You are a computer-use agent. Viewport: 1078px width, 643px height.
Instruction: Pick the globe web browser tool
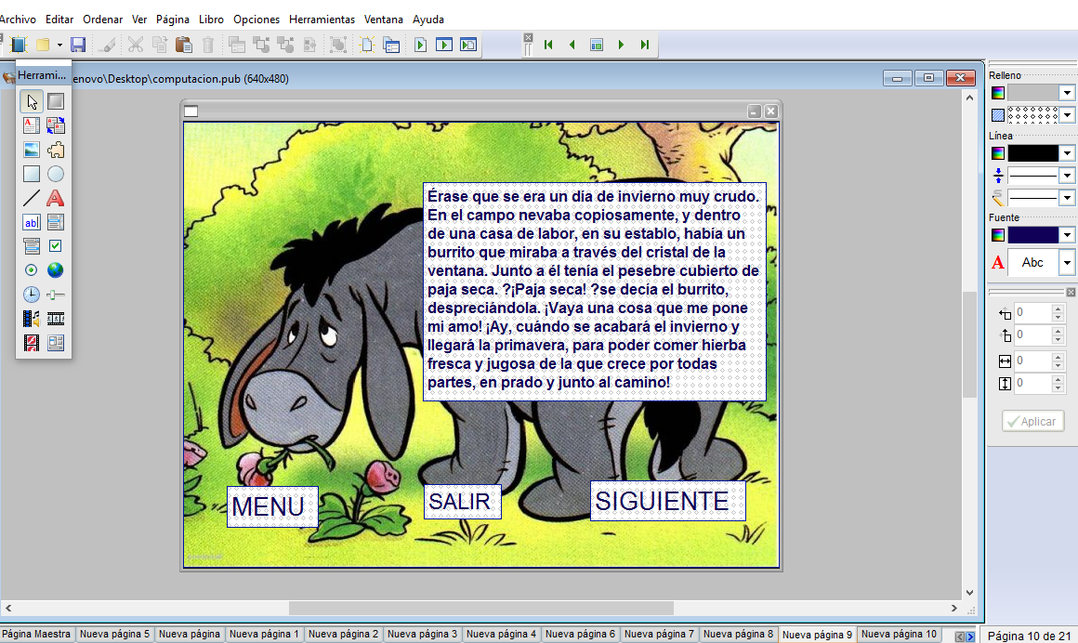(56, 270)
